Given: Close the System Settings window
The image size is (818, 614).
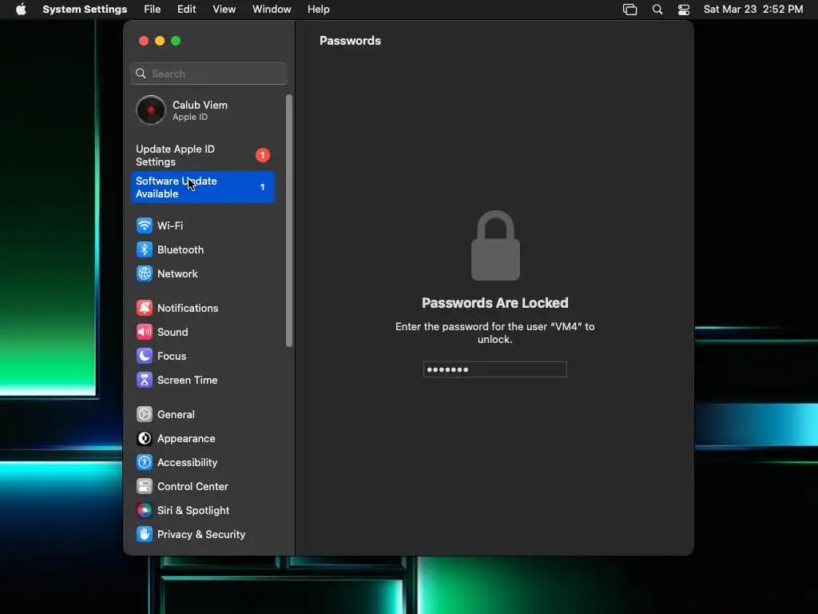Looking at the screenshot, I should [144, 41].
